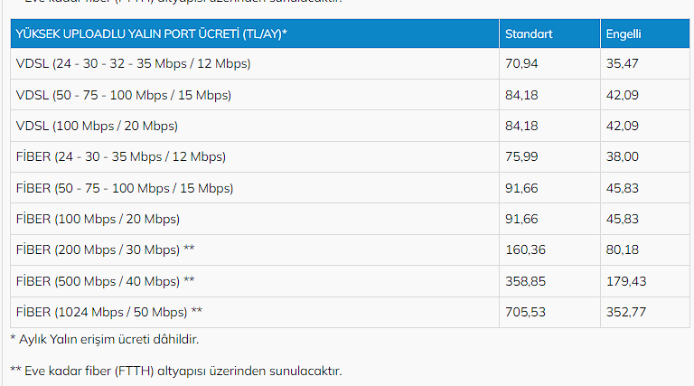The height and width of the screenshot is (386, 694).
Task: Click the 352,77 Engelli price cell
Action: point(645,312)
